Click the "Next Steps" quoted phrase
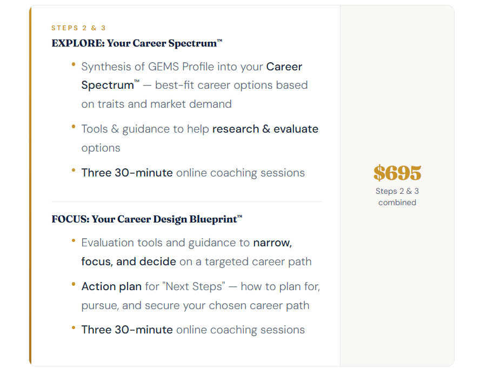 point(192,286)
